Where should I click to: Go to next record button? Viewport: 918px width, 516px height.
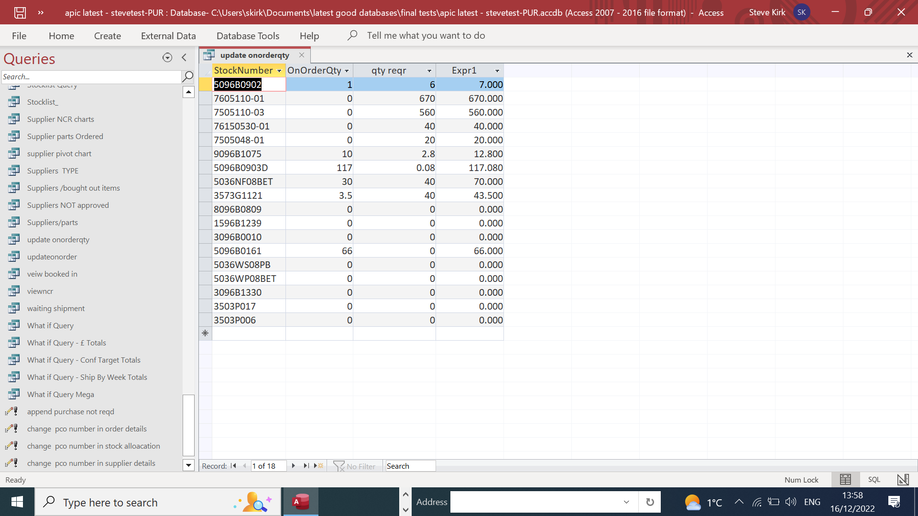coord(294,466)
